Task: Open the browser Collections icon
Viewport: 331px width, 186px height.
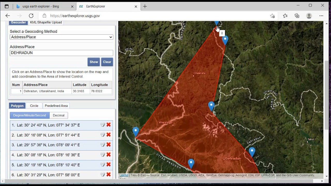Action: 297,16
